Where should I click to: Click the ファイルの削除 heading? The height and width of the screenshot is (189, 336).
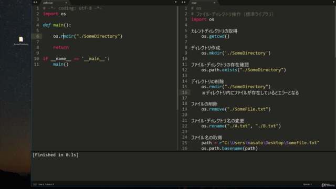(204, 104)
